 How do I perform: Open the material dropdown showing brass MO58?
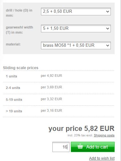point(76,45)
